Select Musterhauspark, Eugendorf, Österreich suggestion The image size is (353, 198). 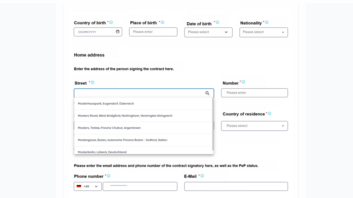(x=106, y=103)
